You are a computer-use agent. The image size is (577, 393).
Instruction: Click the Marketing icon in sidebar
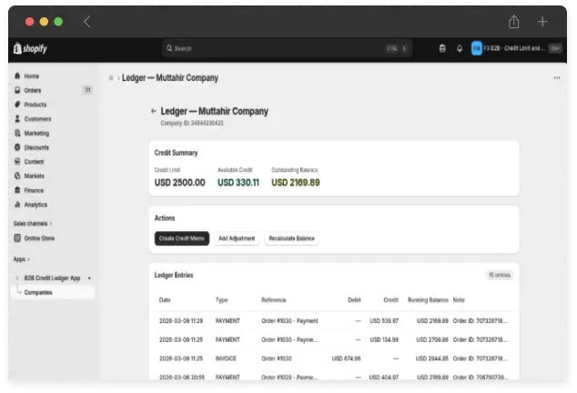[17, 133]
